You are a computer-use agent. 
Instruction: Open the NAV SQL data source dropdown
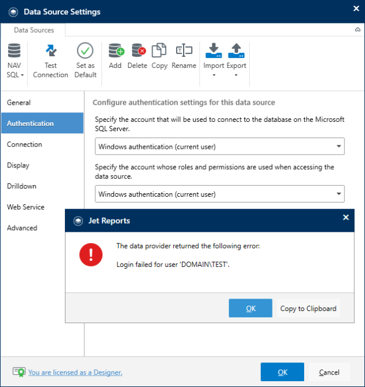tap(15, 61)
